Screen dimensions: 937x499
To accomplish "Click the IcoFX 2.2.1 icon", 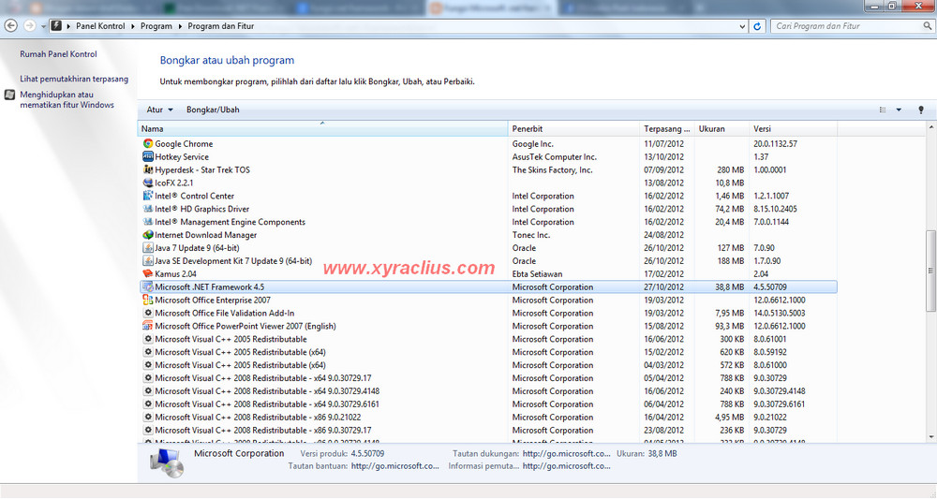I will point(148,183).
